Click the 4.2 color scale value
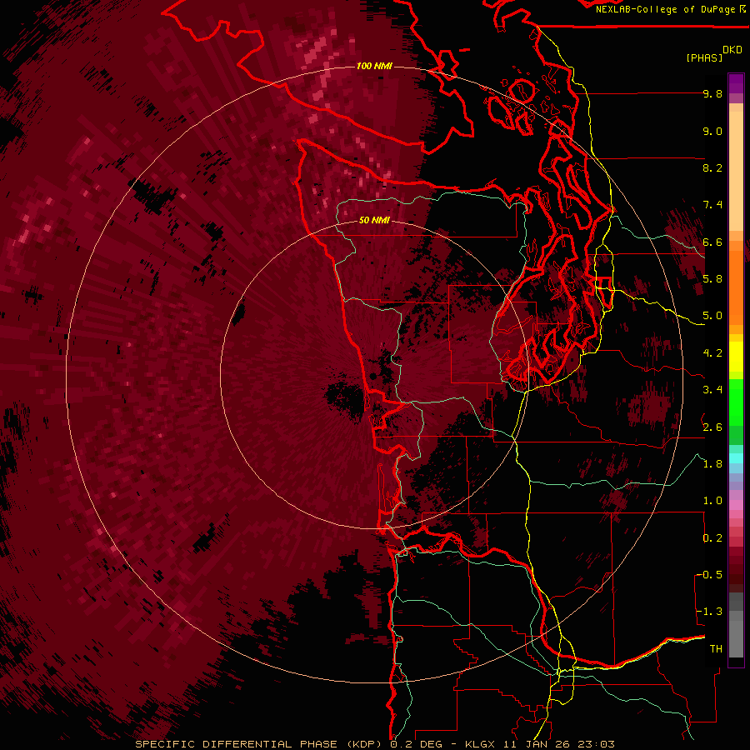The width and height of the screenshot is (750, 750). click(x=712, y=353)
